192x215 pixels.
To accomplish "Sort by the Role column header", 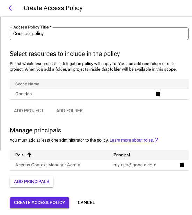I will coord(20,155).
